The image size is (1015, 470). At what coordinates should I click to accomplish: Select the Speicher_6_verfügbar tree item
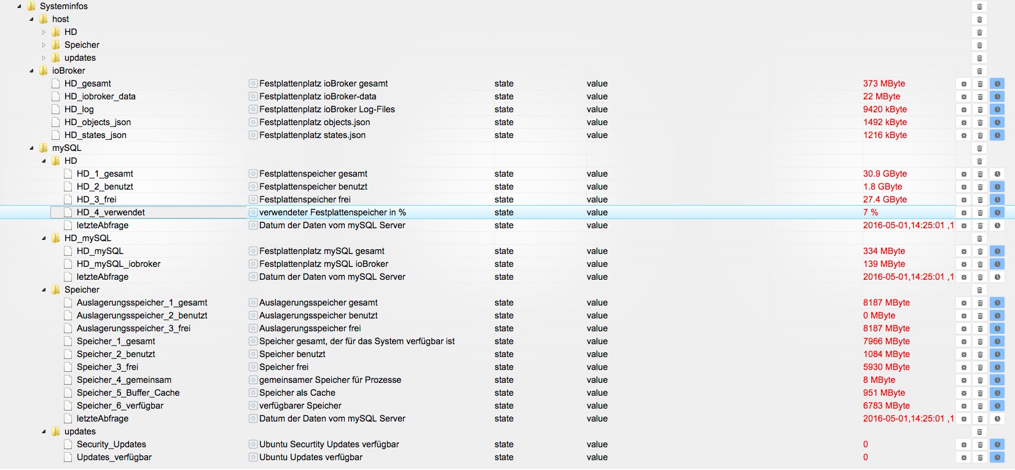tap(120, 406)
